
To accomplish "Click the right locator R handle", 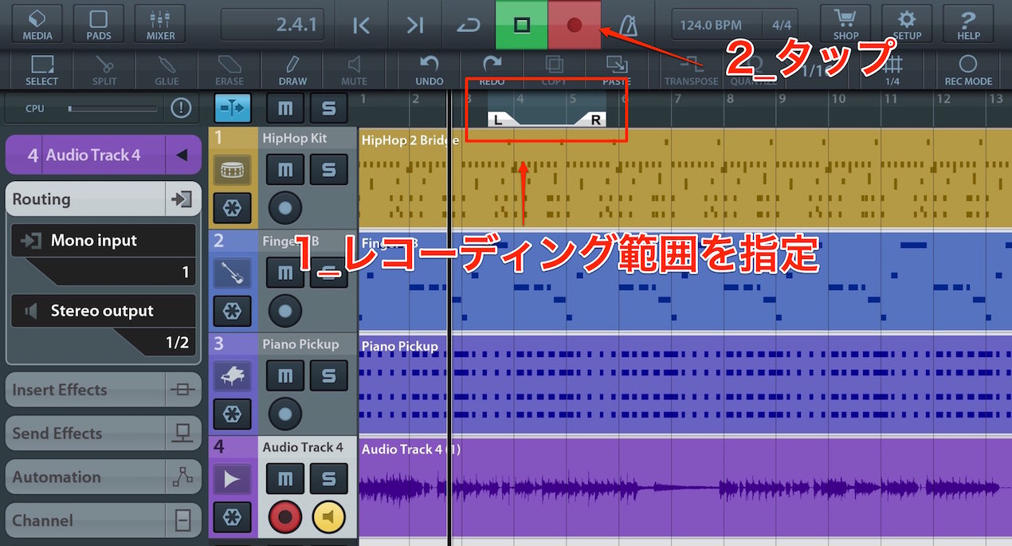I will [x=593, y=120].
